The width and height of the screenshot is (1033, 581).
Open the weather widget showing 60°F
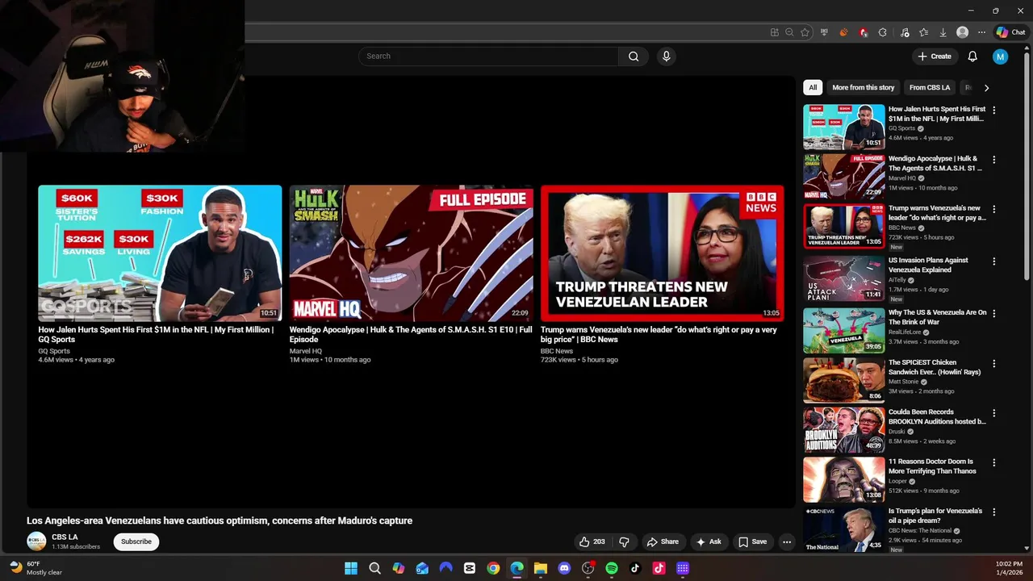coord(36,568)
